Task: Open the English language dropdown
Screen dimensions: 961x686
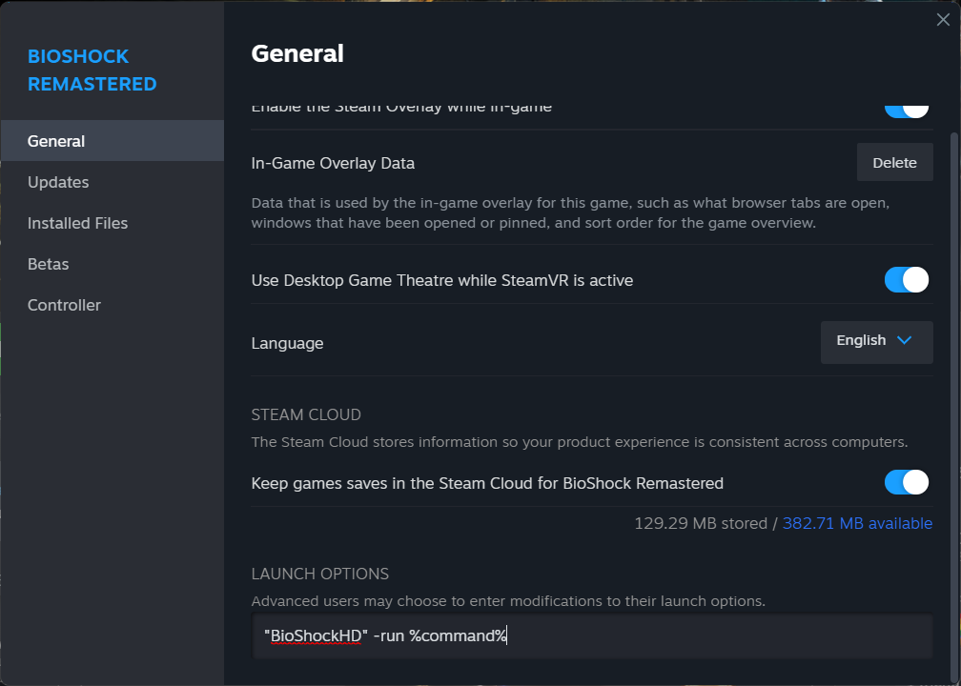Action: pos(875,341)
